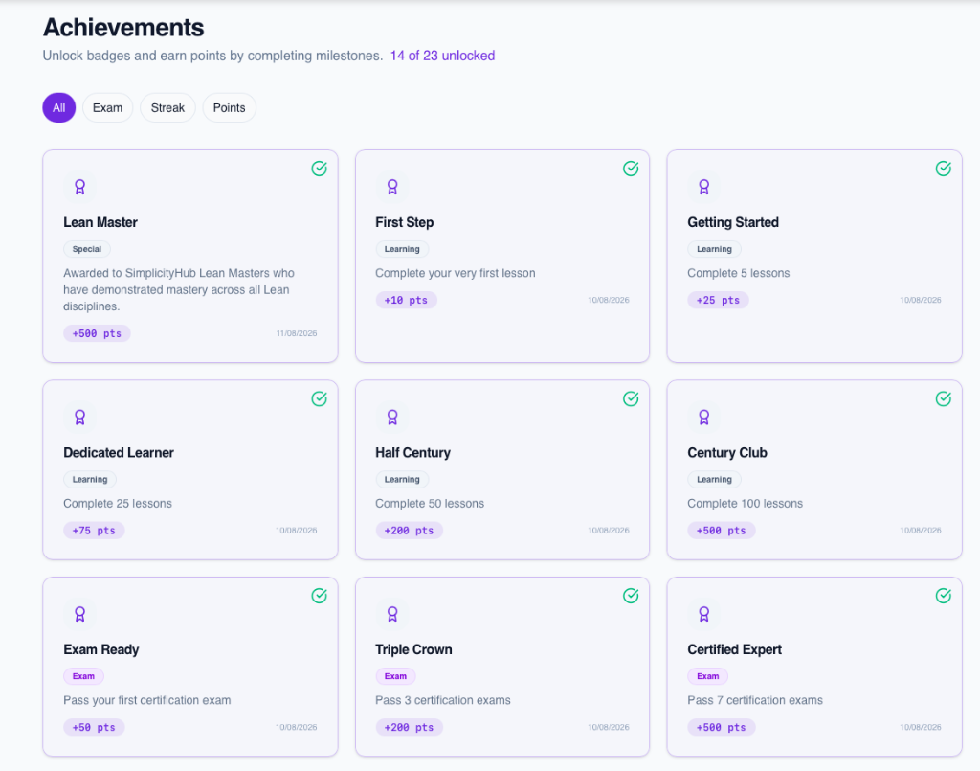Click the green unlocked checkmark on Certified Expert
Viewport: 980px width, 771px height.
pyautogui.click(x=943, y=596)
